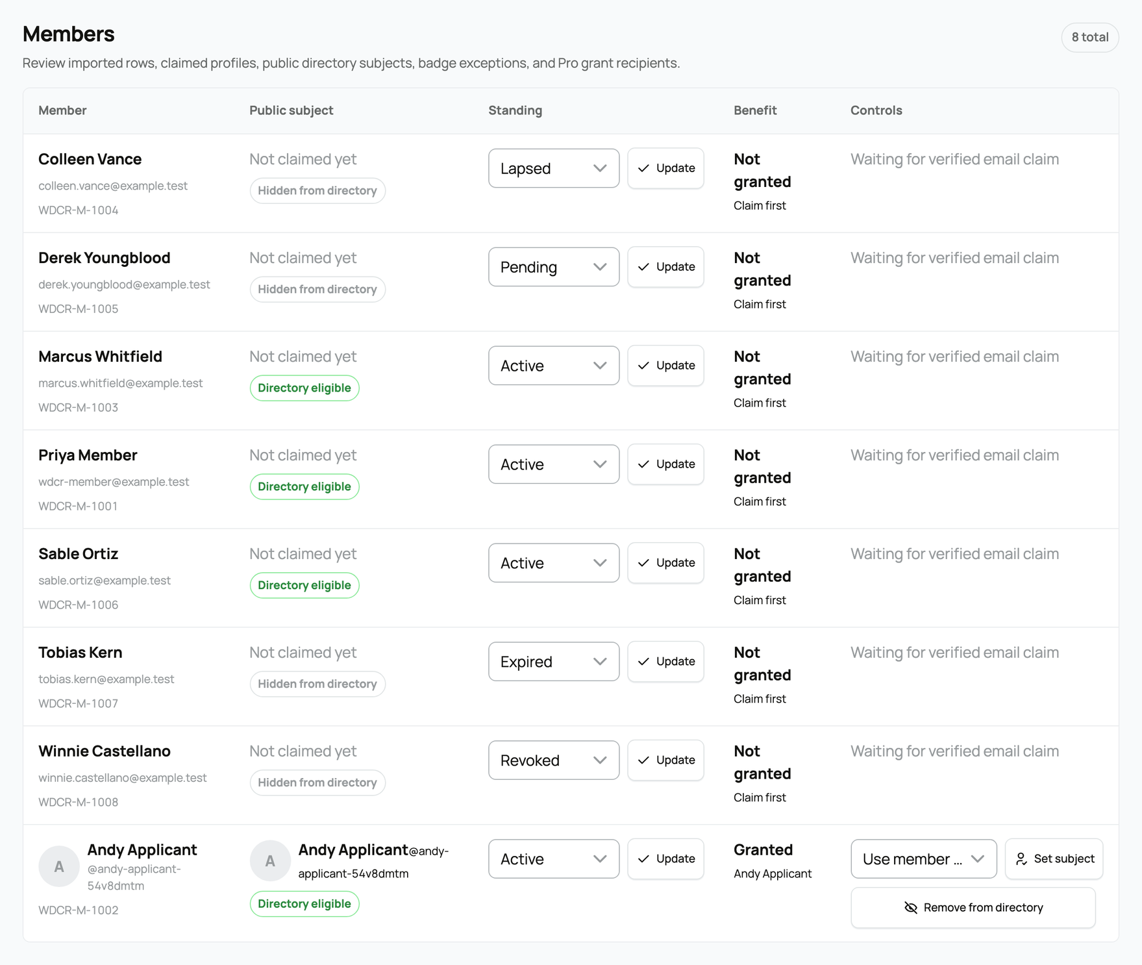This screenshot has height=965, width=1142.
Task: Click Winnie Castellano member name
Action: (105, 752)
